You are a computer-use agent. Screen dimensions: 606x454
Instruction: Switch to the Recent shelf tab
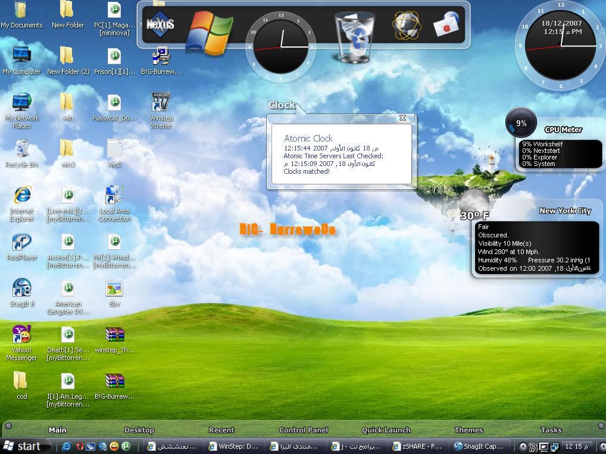pyautogui.click(x=221, y=430)
